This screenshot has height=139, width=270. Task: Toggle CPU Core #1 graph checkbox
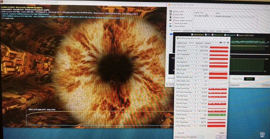tap(212, 35)
